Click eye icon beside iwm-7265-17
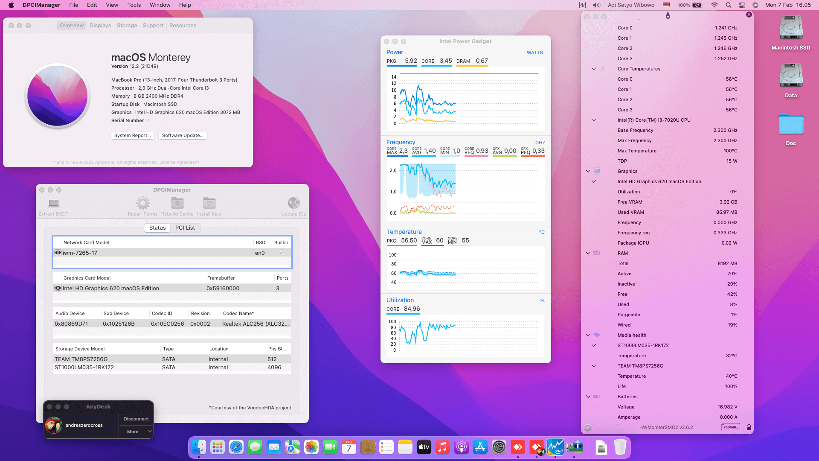 [58, 253]
